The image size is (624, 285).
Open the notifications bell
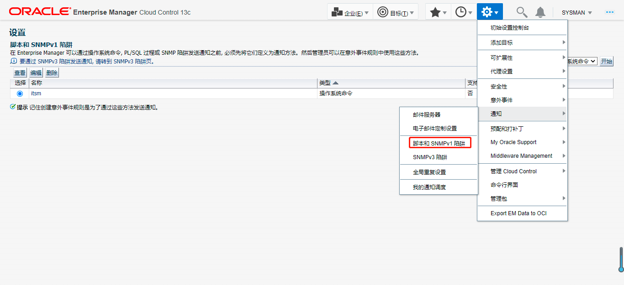[540, 12]
